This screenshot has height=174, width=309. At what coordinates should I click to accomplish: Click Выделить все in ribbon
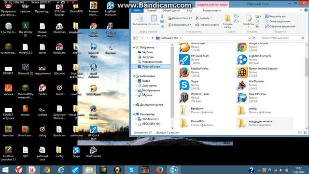275,16
